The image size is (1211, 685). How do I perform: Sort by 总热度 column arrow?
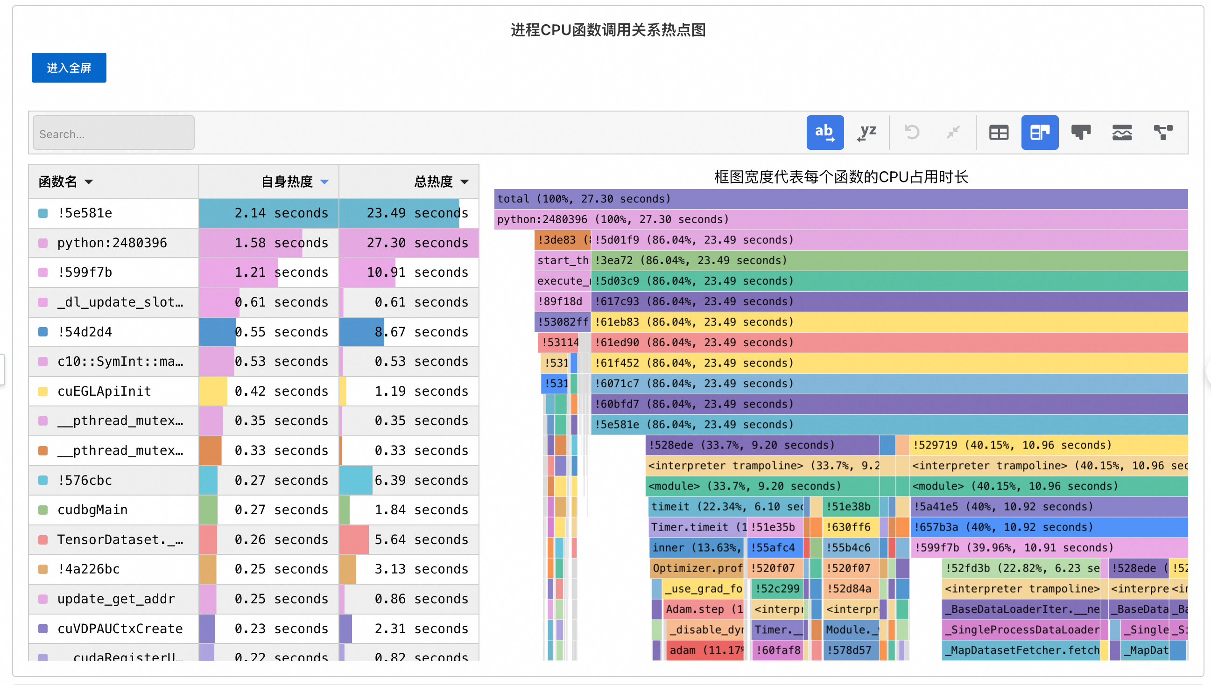pos(465,182)
